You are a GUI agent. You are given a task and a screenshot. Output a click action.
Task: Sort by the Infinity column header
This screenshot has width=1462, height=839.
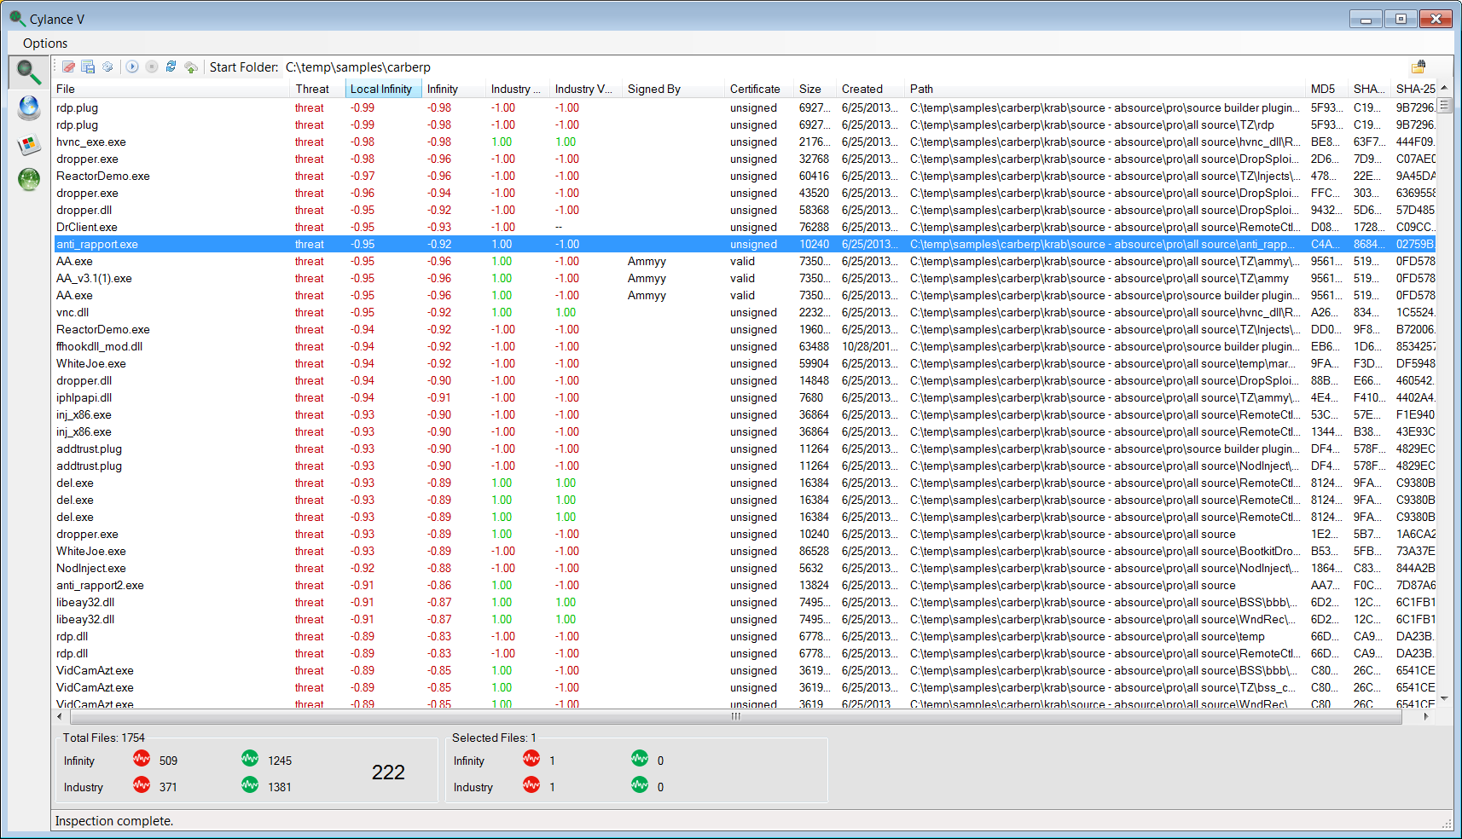point(455,89)
